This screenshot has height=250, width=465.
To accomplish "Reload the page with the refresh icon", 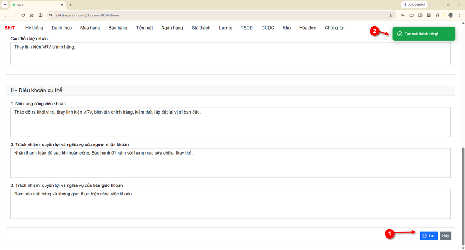I will 23,15.
